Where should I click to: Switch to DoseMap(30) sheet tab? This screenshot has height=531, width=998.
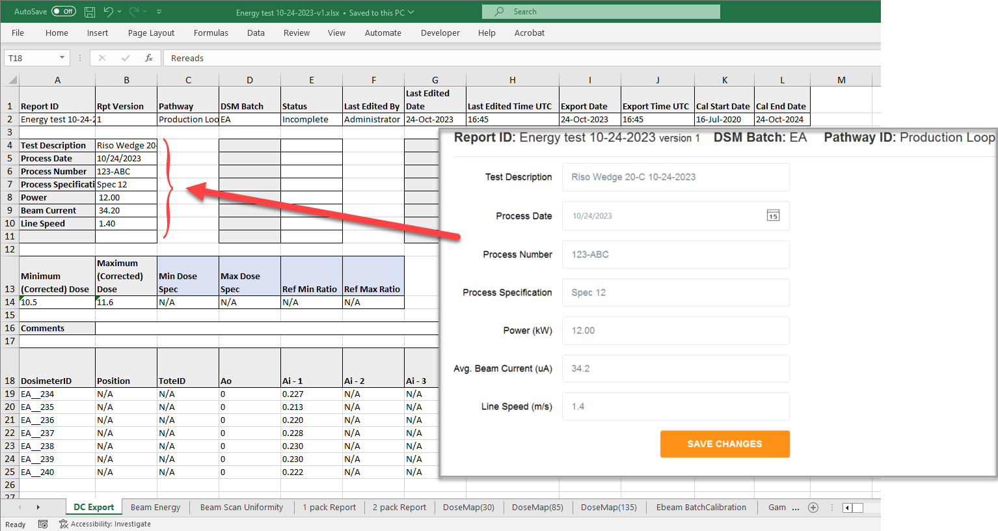[x=468, y=508]
